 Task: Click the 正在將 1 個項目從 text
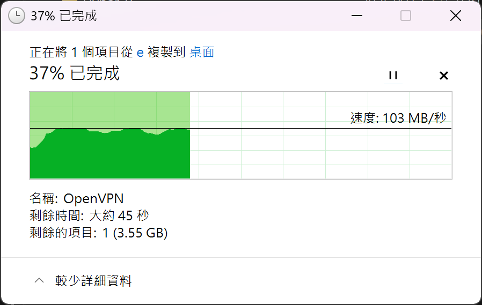81,52
